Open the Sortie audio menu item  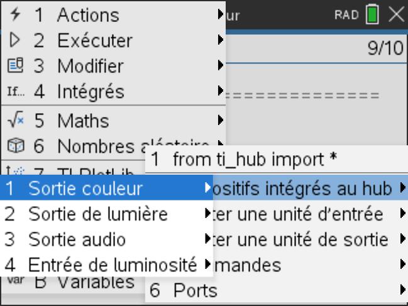click(x=77, y=239)
